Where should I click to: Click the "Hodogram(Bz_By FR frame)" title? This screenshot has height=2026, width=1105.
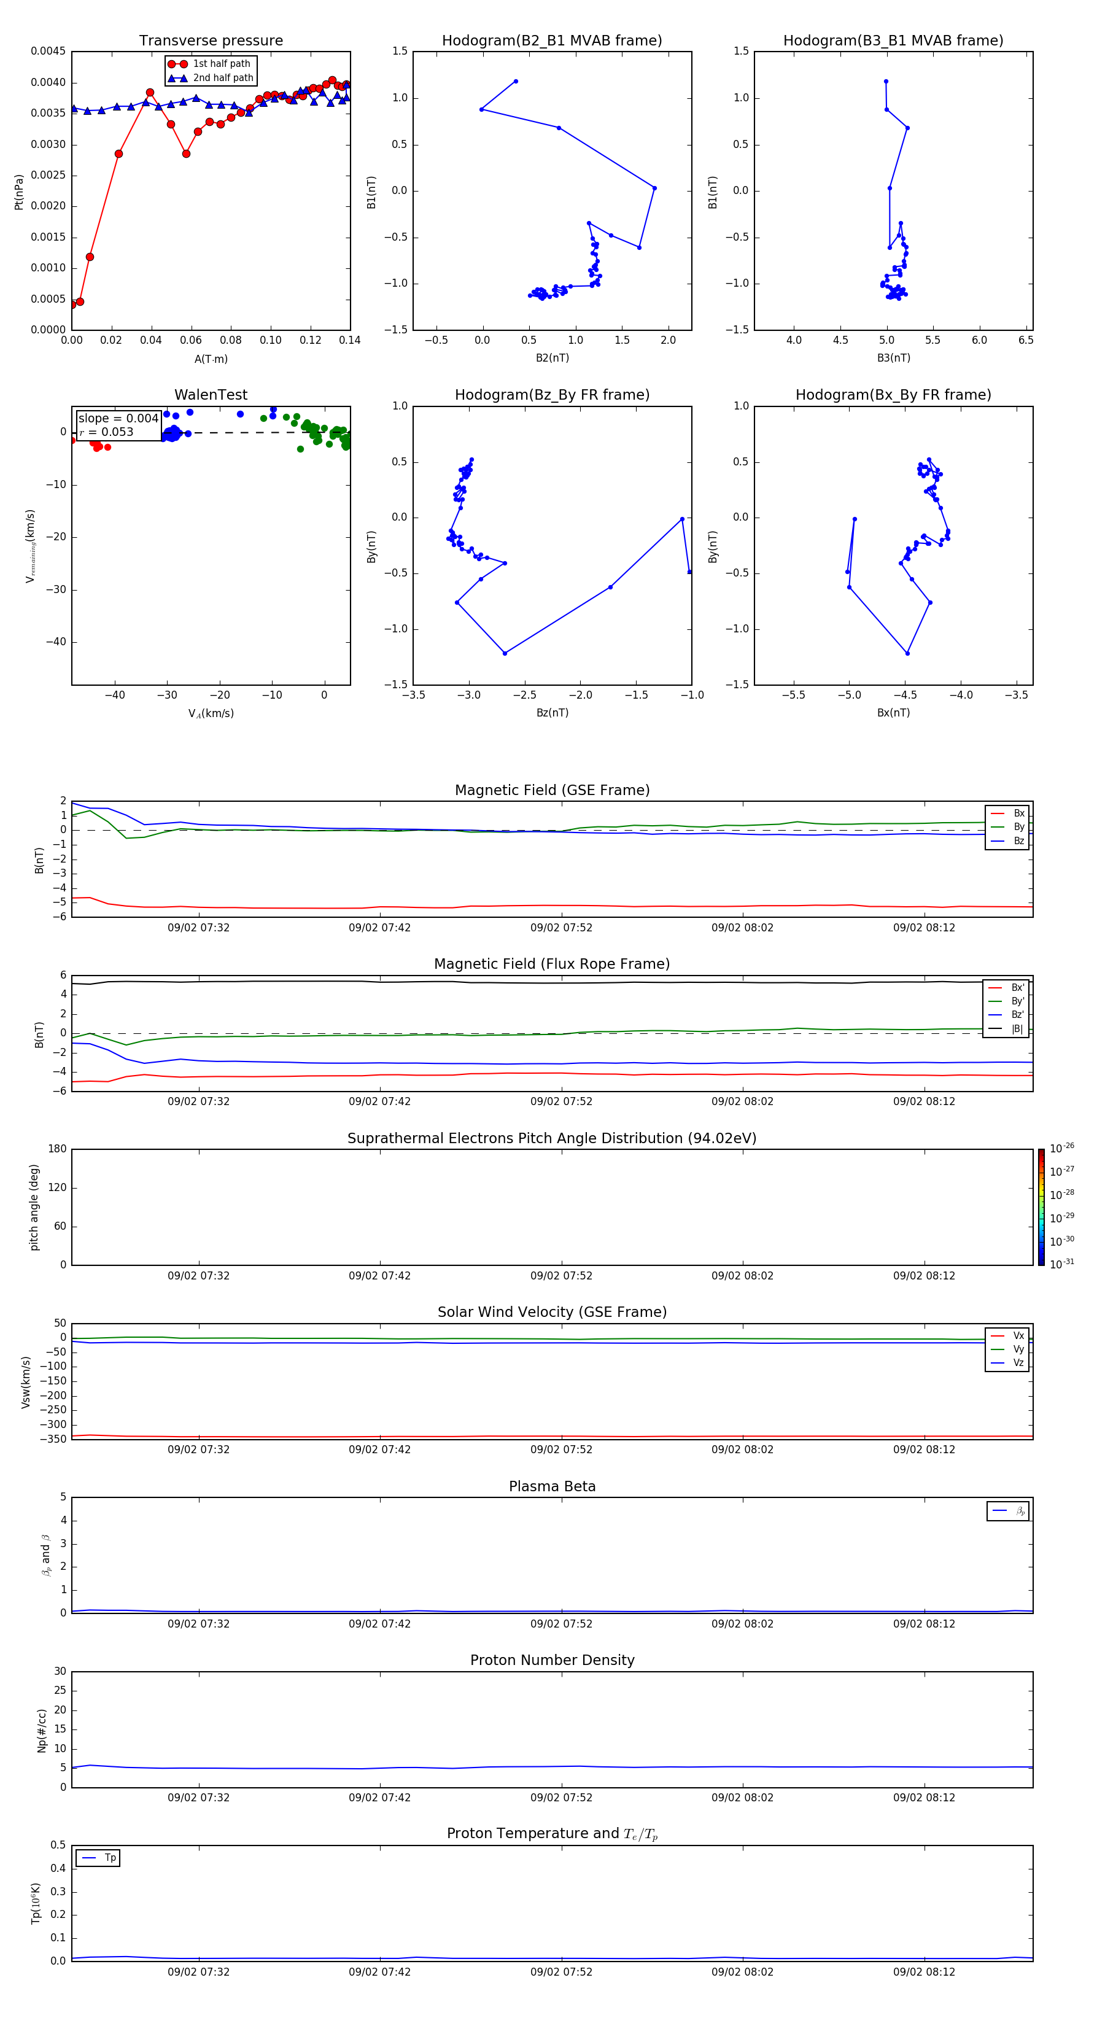552,395
